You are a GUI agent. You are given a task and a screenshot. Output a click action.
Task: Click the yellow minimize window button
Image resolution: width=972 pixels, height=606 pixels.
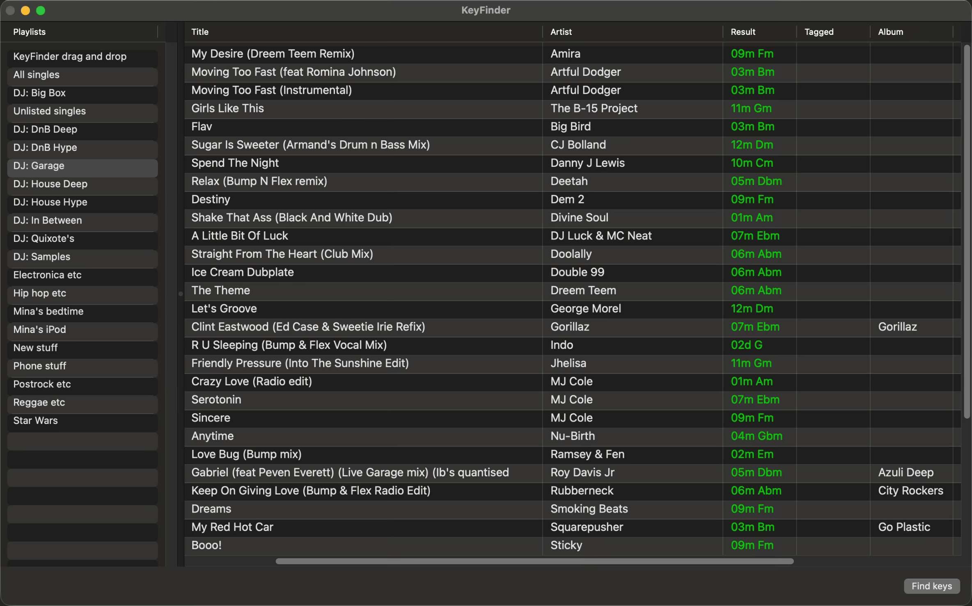pyautogui.click(x=25, y=10)
